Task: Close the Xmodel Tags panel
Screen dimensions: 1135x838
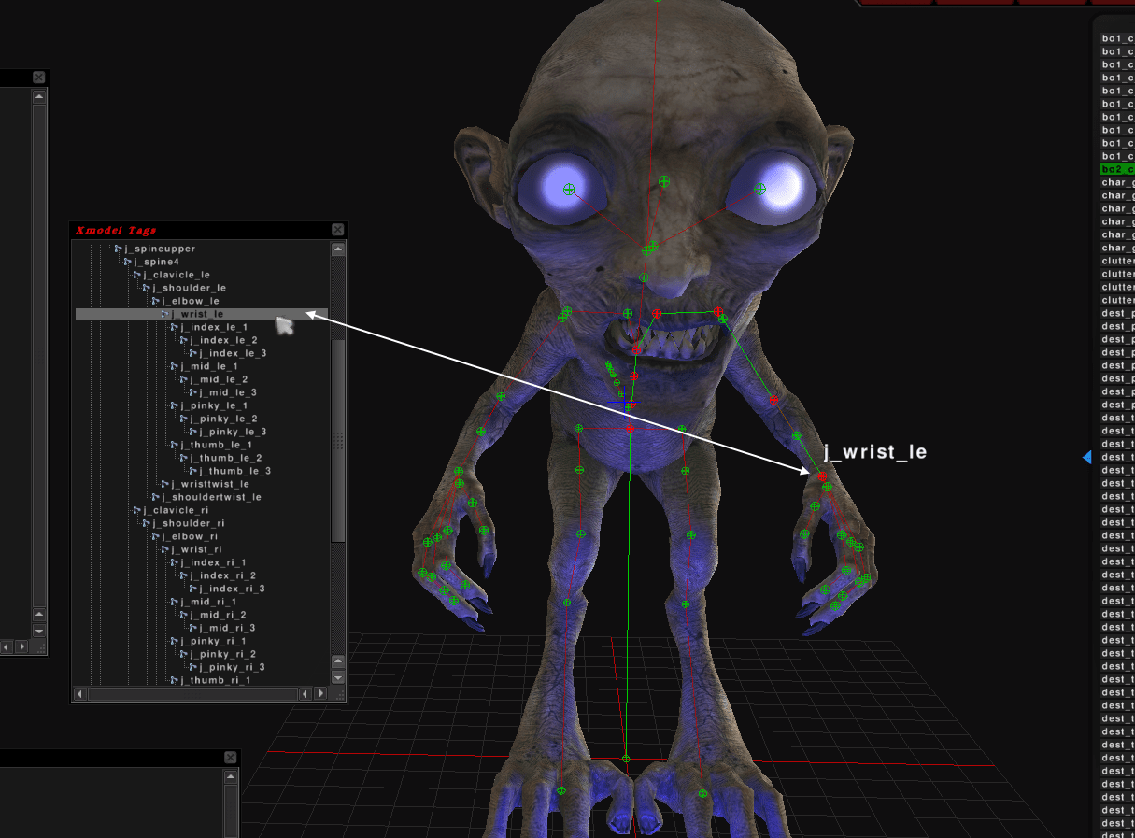Action: (x=338, y=230)
